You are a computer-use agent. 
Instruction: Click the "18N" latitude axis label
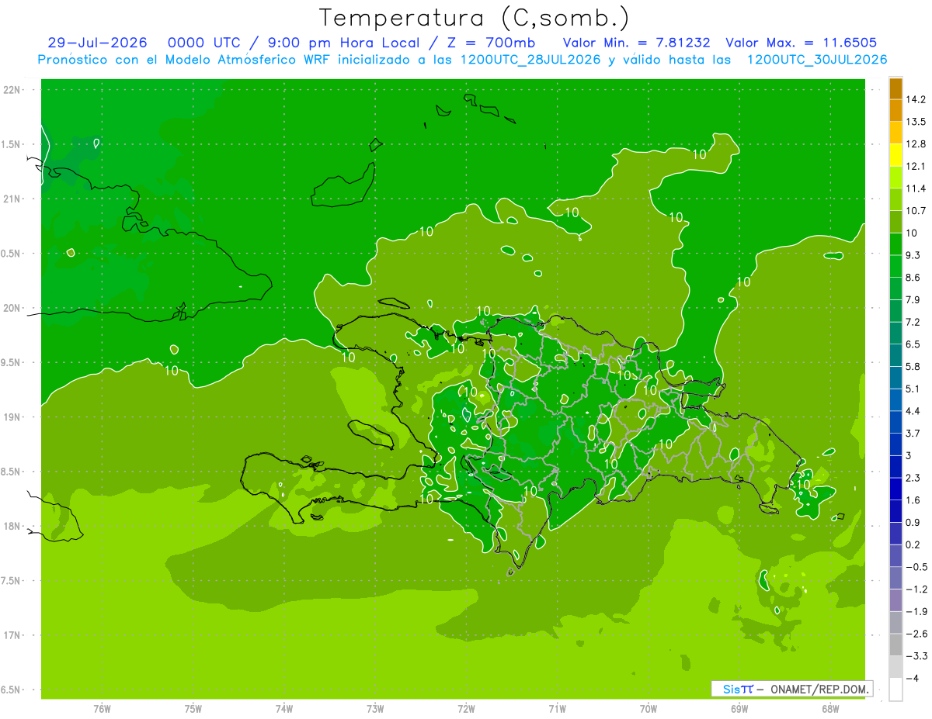[12, 527]
